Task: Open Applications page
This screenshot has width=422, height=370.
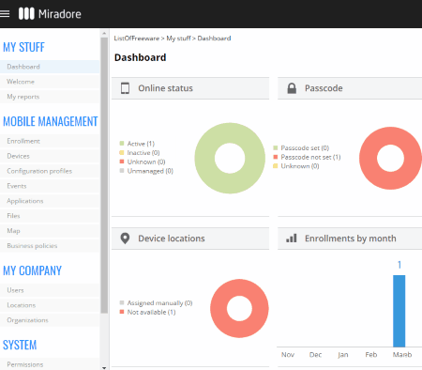Action: [x=50, y=201]
